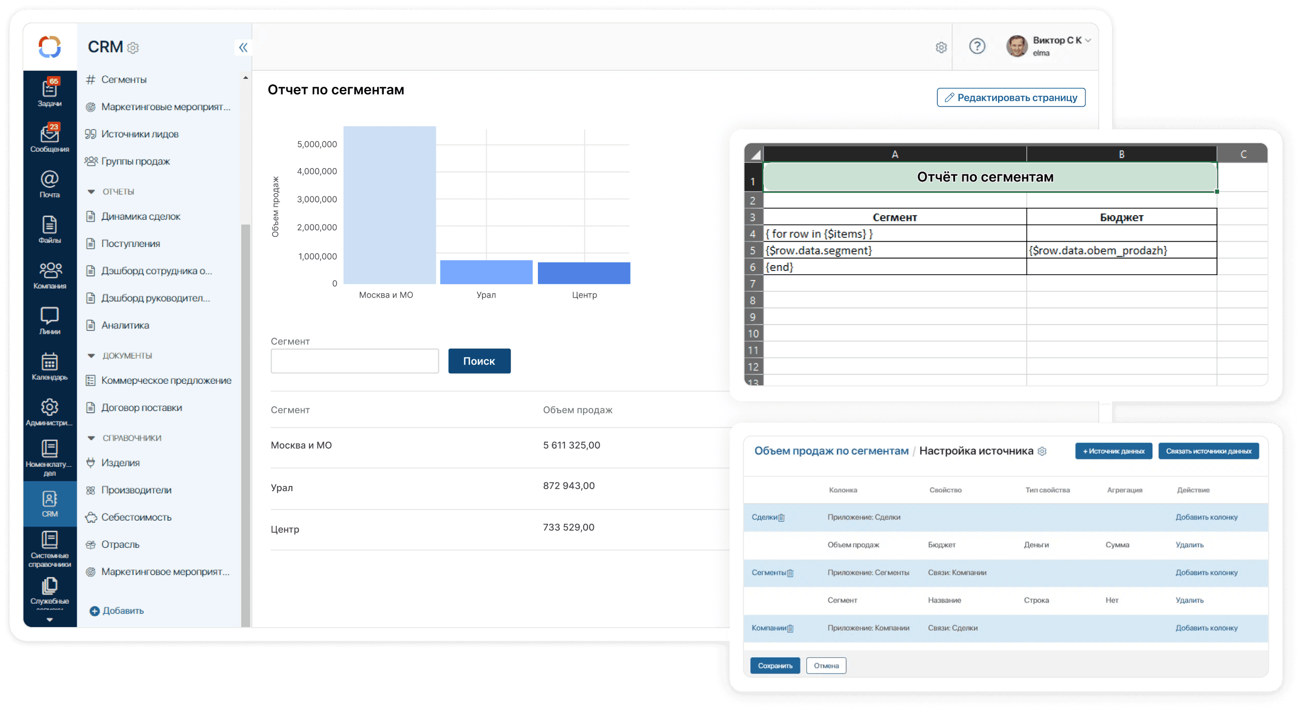Collapse the ОТЧЕТЫ group
Image resolution: width=1308 pixels, height=725 pixels.
(x=91, y=192)
